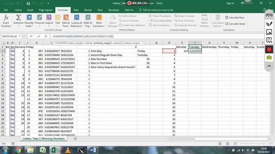Cancel the formula entry with X

tap(31, 36)
